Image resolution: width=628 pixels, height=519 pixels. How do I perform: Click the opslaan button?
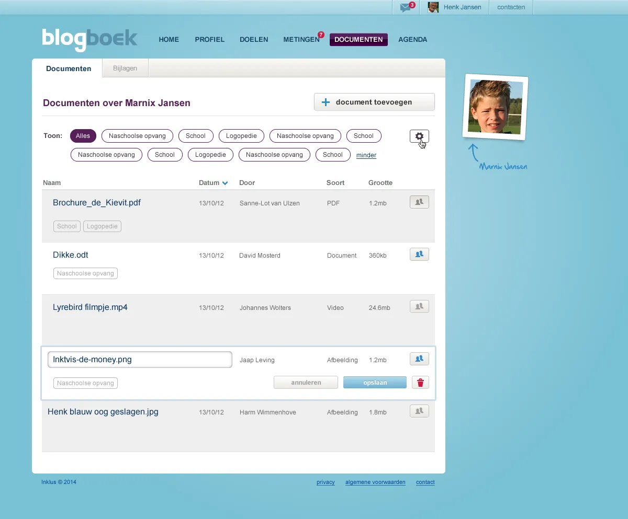375,382
